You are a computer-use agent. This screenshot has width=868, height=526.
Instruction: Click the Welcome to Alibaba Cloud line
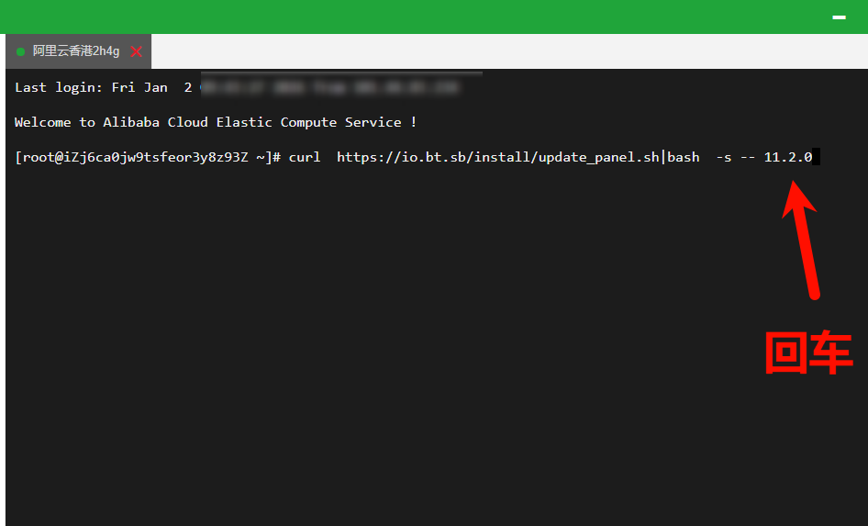pos(216,122)
